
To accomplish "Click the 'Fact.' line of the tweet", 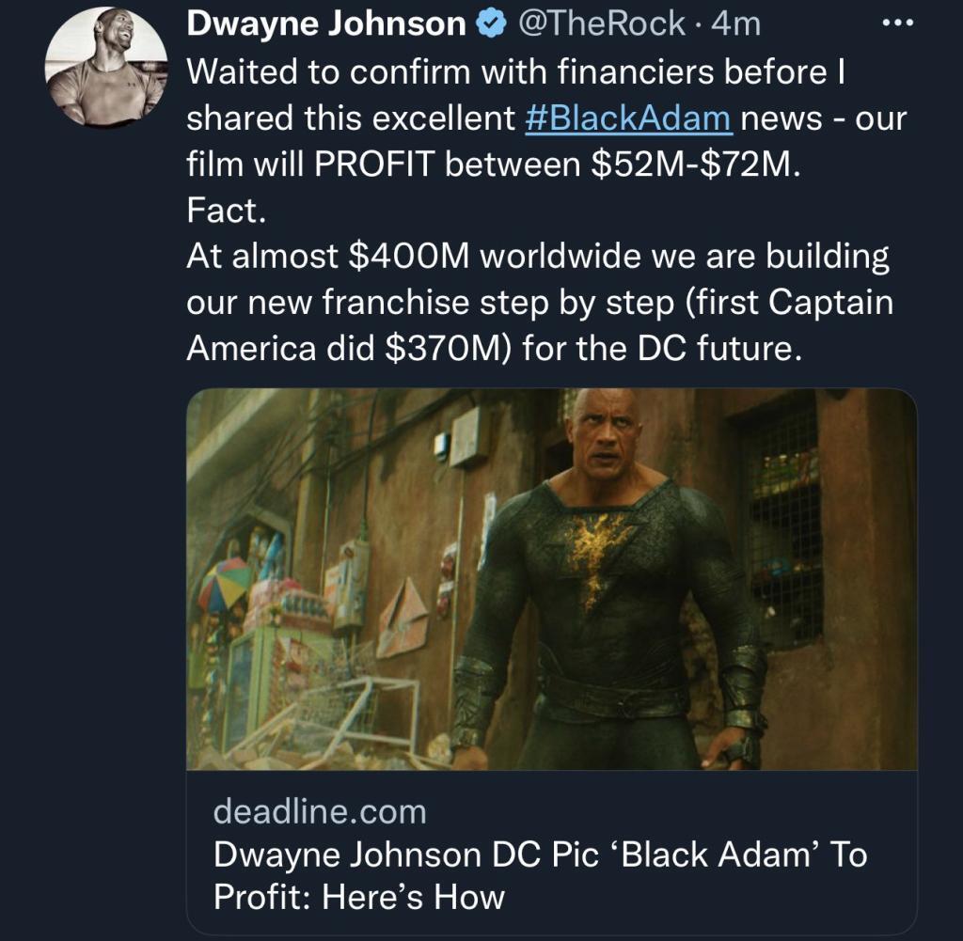I will (227, 211).
